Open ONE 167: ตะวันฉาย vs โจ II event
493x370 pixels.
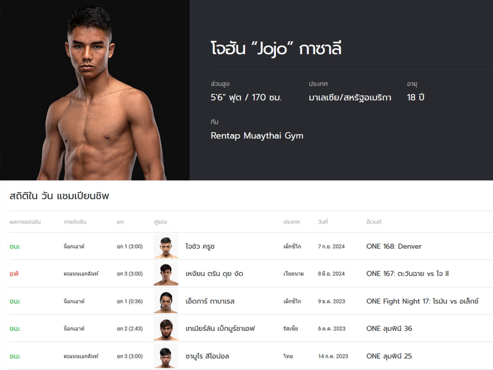408,274
